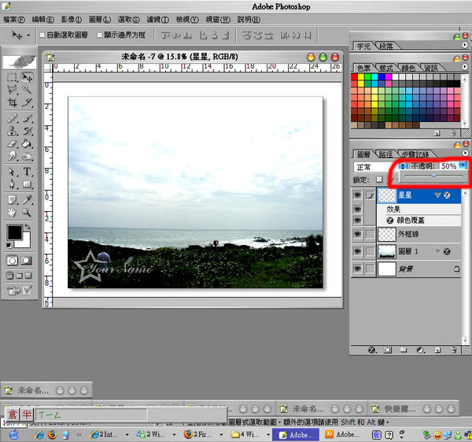Hide the 效果 effects row
This screenshot has height=442, width=472.
pyautogui.click(x=357, y=209)
